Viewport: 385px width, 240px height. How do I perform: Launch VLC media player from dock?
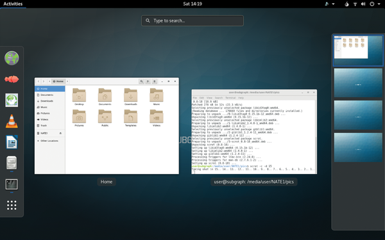pyautogui.click(x=12, y=121)
